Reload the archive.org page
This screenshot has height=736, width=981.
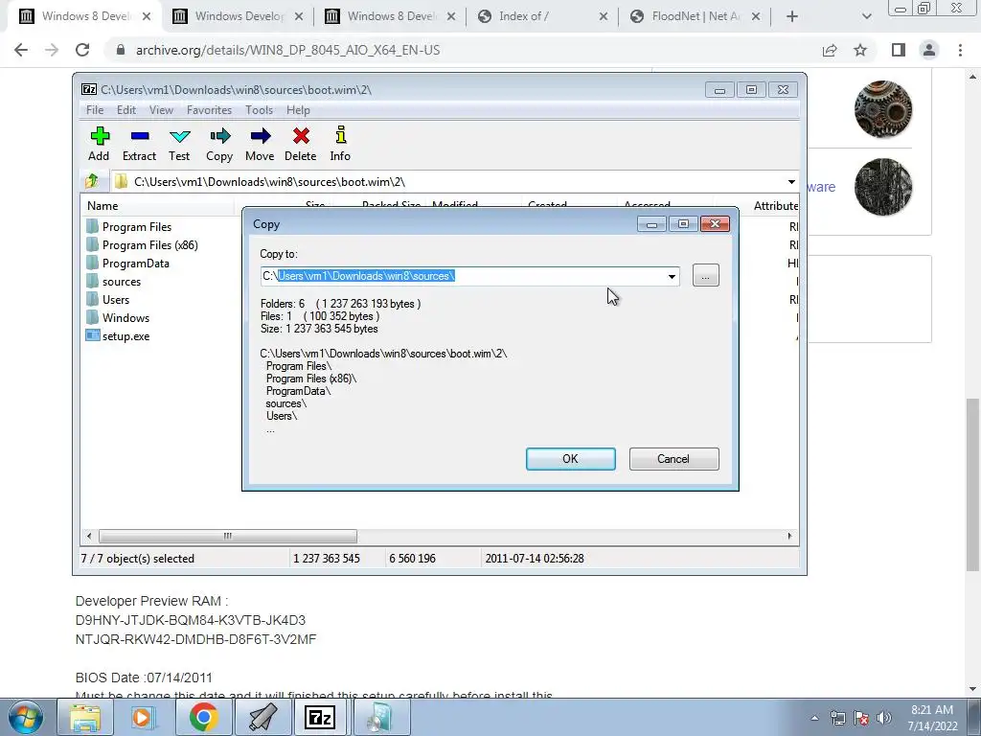coord(82,50)
